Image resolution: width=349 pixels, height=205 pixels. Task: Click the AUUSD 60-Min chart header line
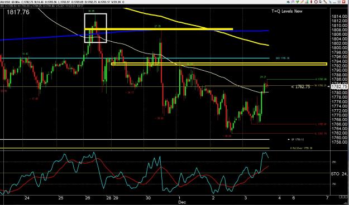63,2
